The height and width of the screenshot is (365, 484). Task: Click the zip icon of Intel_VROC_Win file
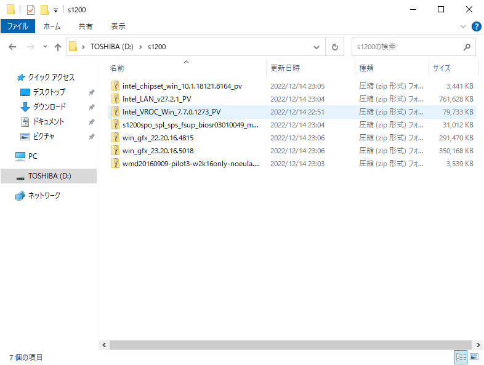115,111
